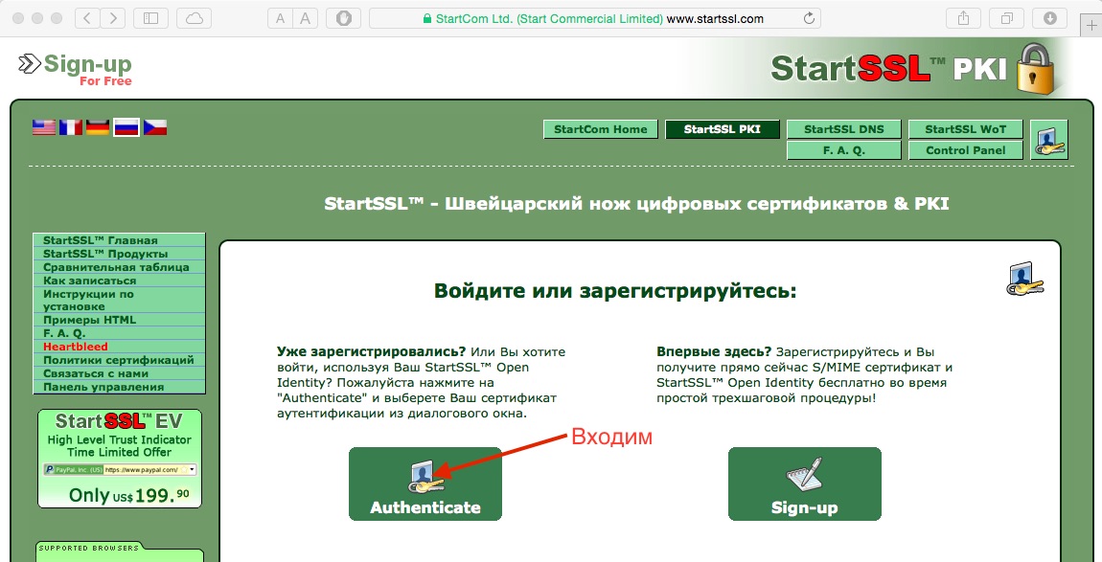The height and width of the screenshot is (562, 1102).
Task: Open the Heartbleed sidebar link
Action: pyautogui.click(x=76, y=346)
